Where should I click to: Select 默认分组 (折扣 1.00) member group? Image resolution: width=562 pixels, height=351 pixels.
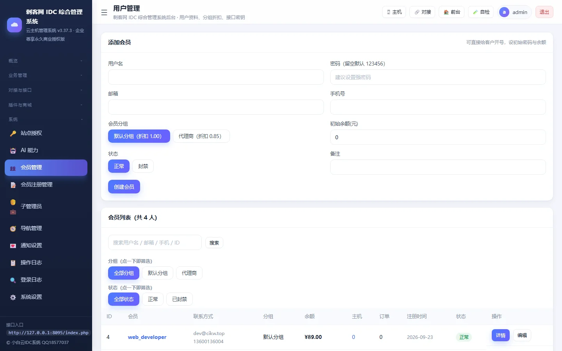(x=139, y=136)
